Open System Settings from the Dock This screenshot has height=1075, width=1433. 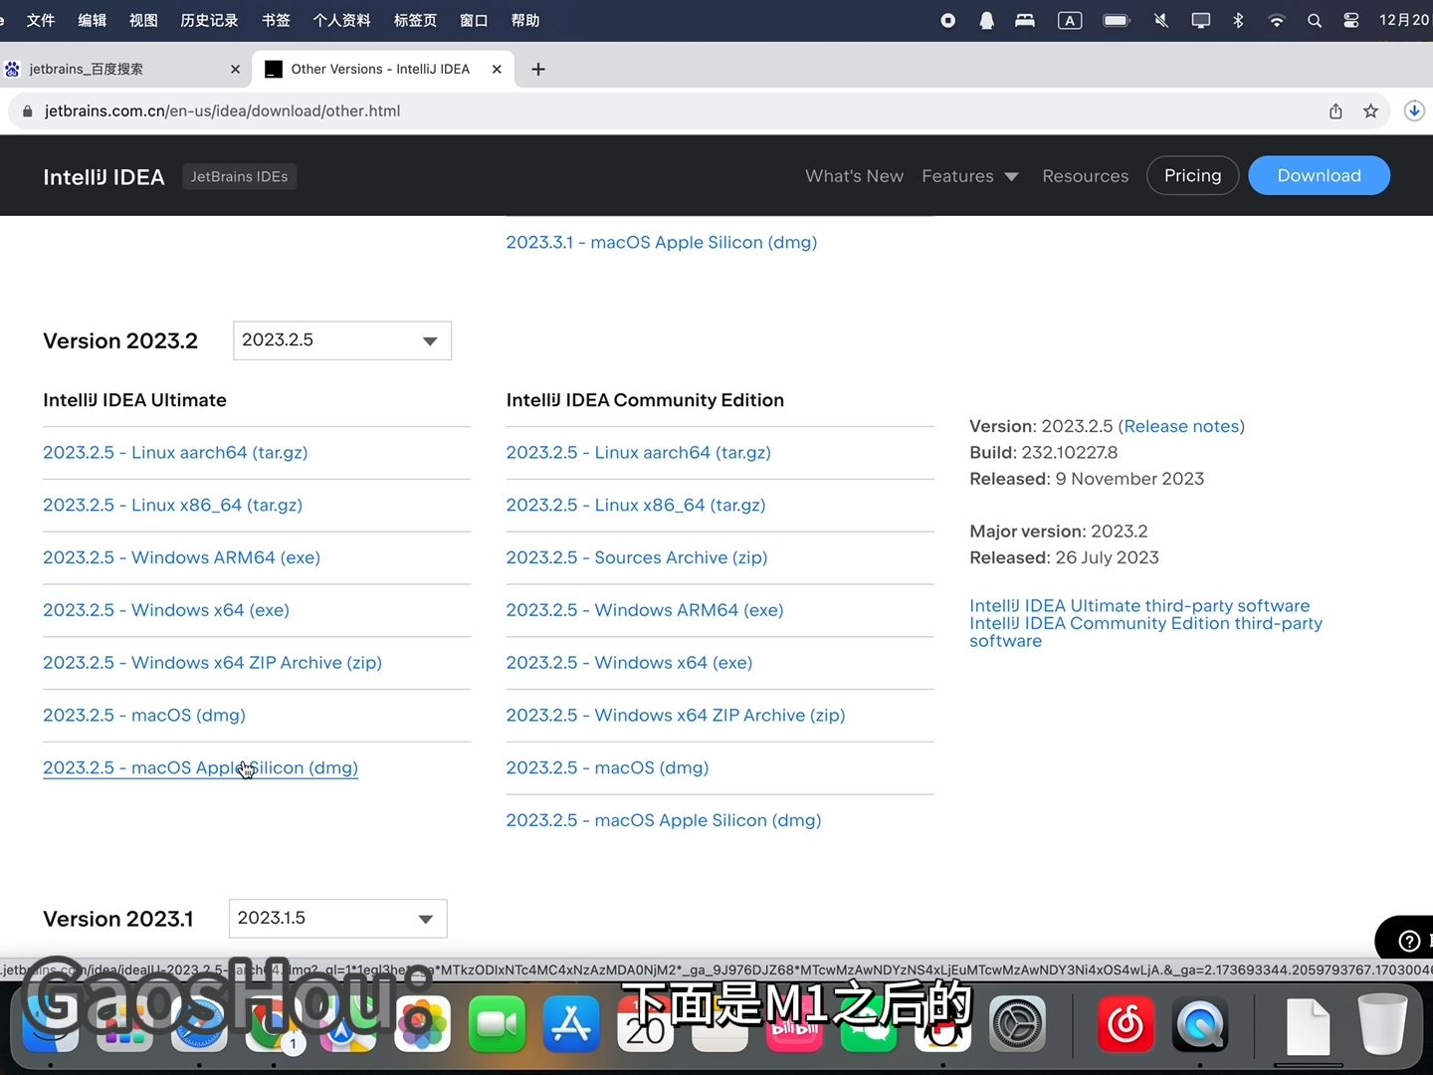tap(1017, 1023)
